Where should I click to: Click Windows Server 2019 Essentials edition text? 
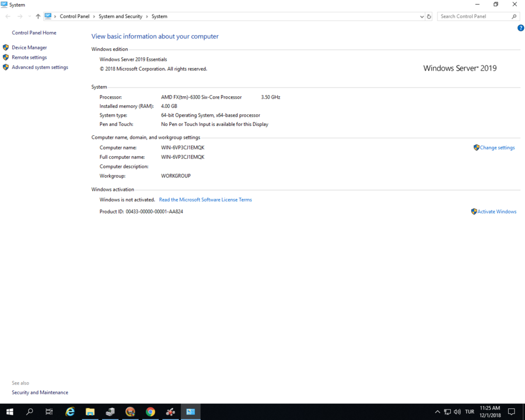[133, 60]
